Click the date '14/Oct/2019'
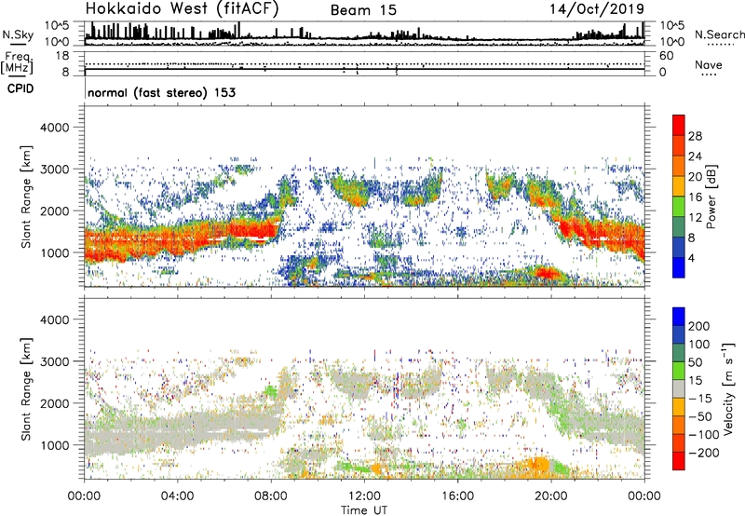Screen dimensions: 745x516 597,9
